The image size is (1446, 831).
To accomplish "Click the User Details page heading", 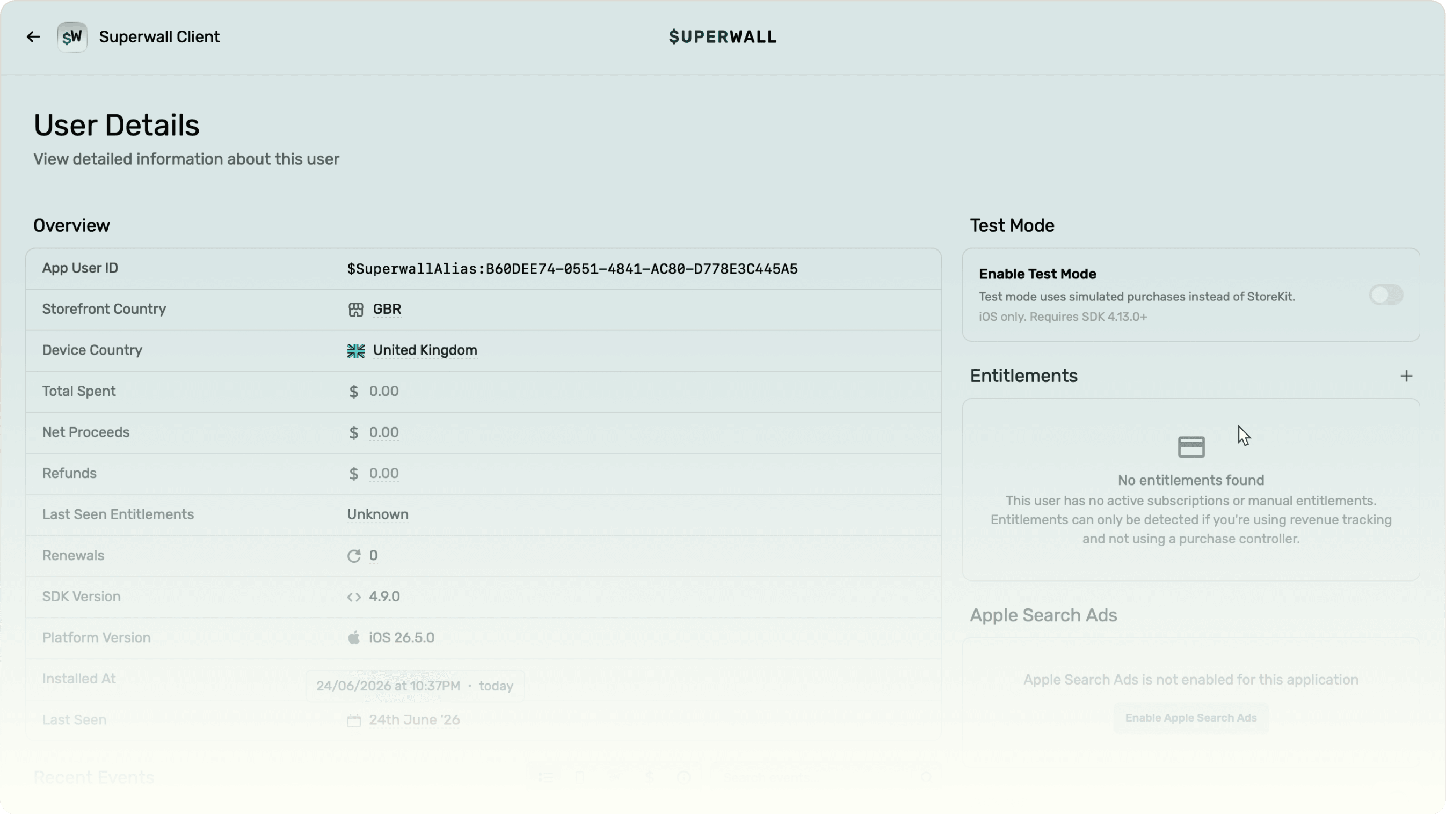I will coord(116,125).
